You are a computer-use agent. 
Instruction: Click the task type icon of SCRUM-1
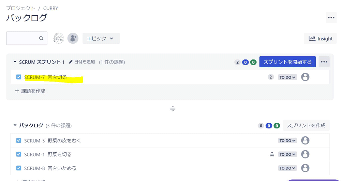(19, 154)
